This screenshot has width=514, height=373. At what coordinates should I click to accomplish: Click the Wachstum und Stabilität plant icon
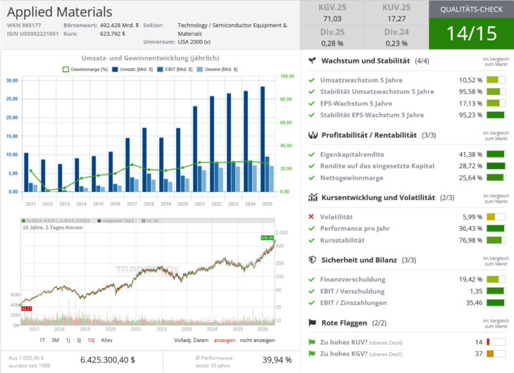pyautogui.click(x=313, y=61)
